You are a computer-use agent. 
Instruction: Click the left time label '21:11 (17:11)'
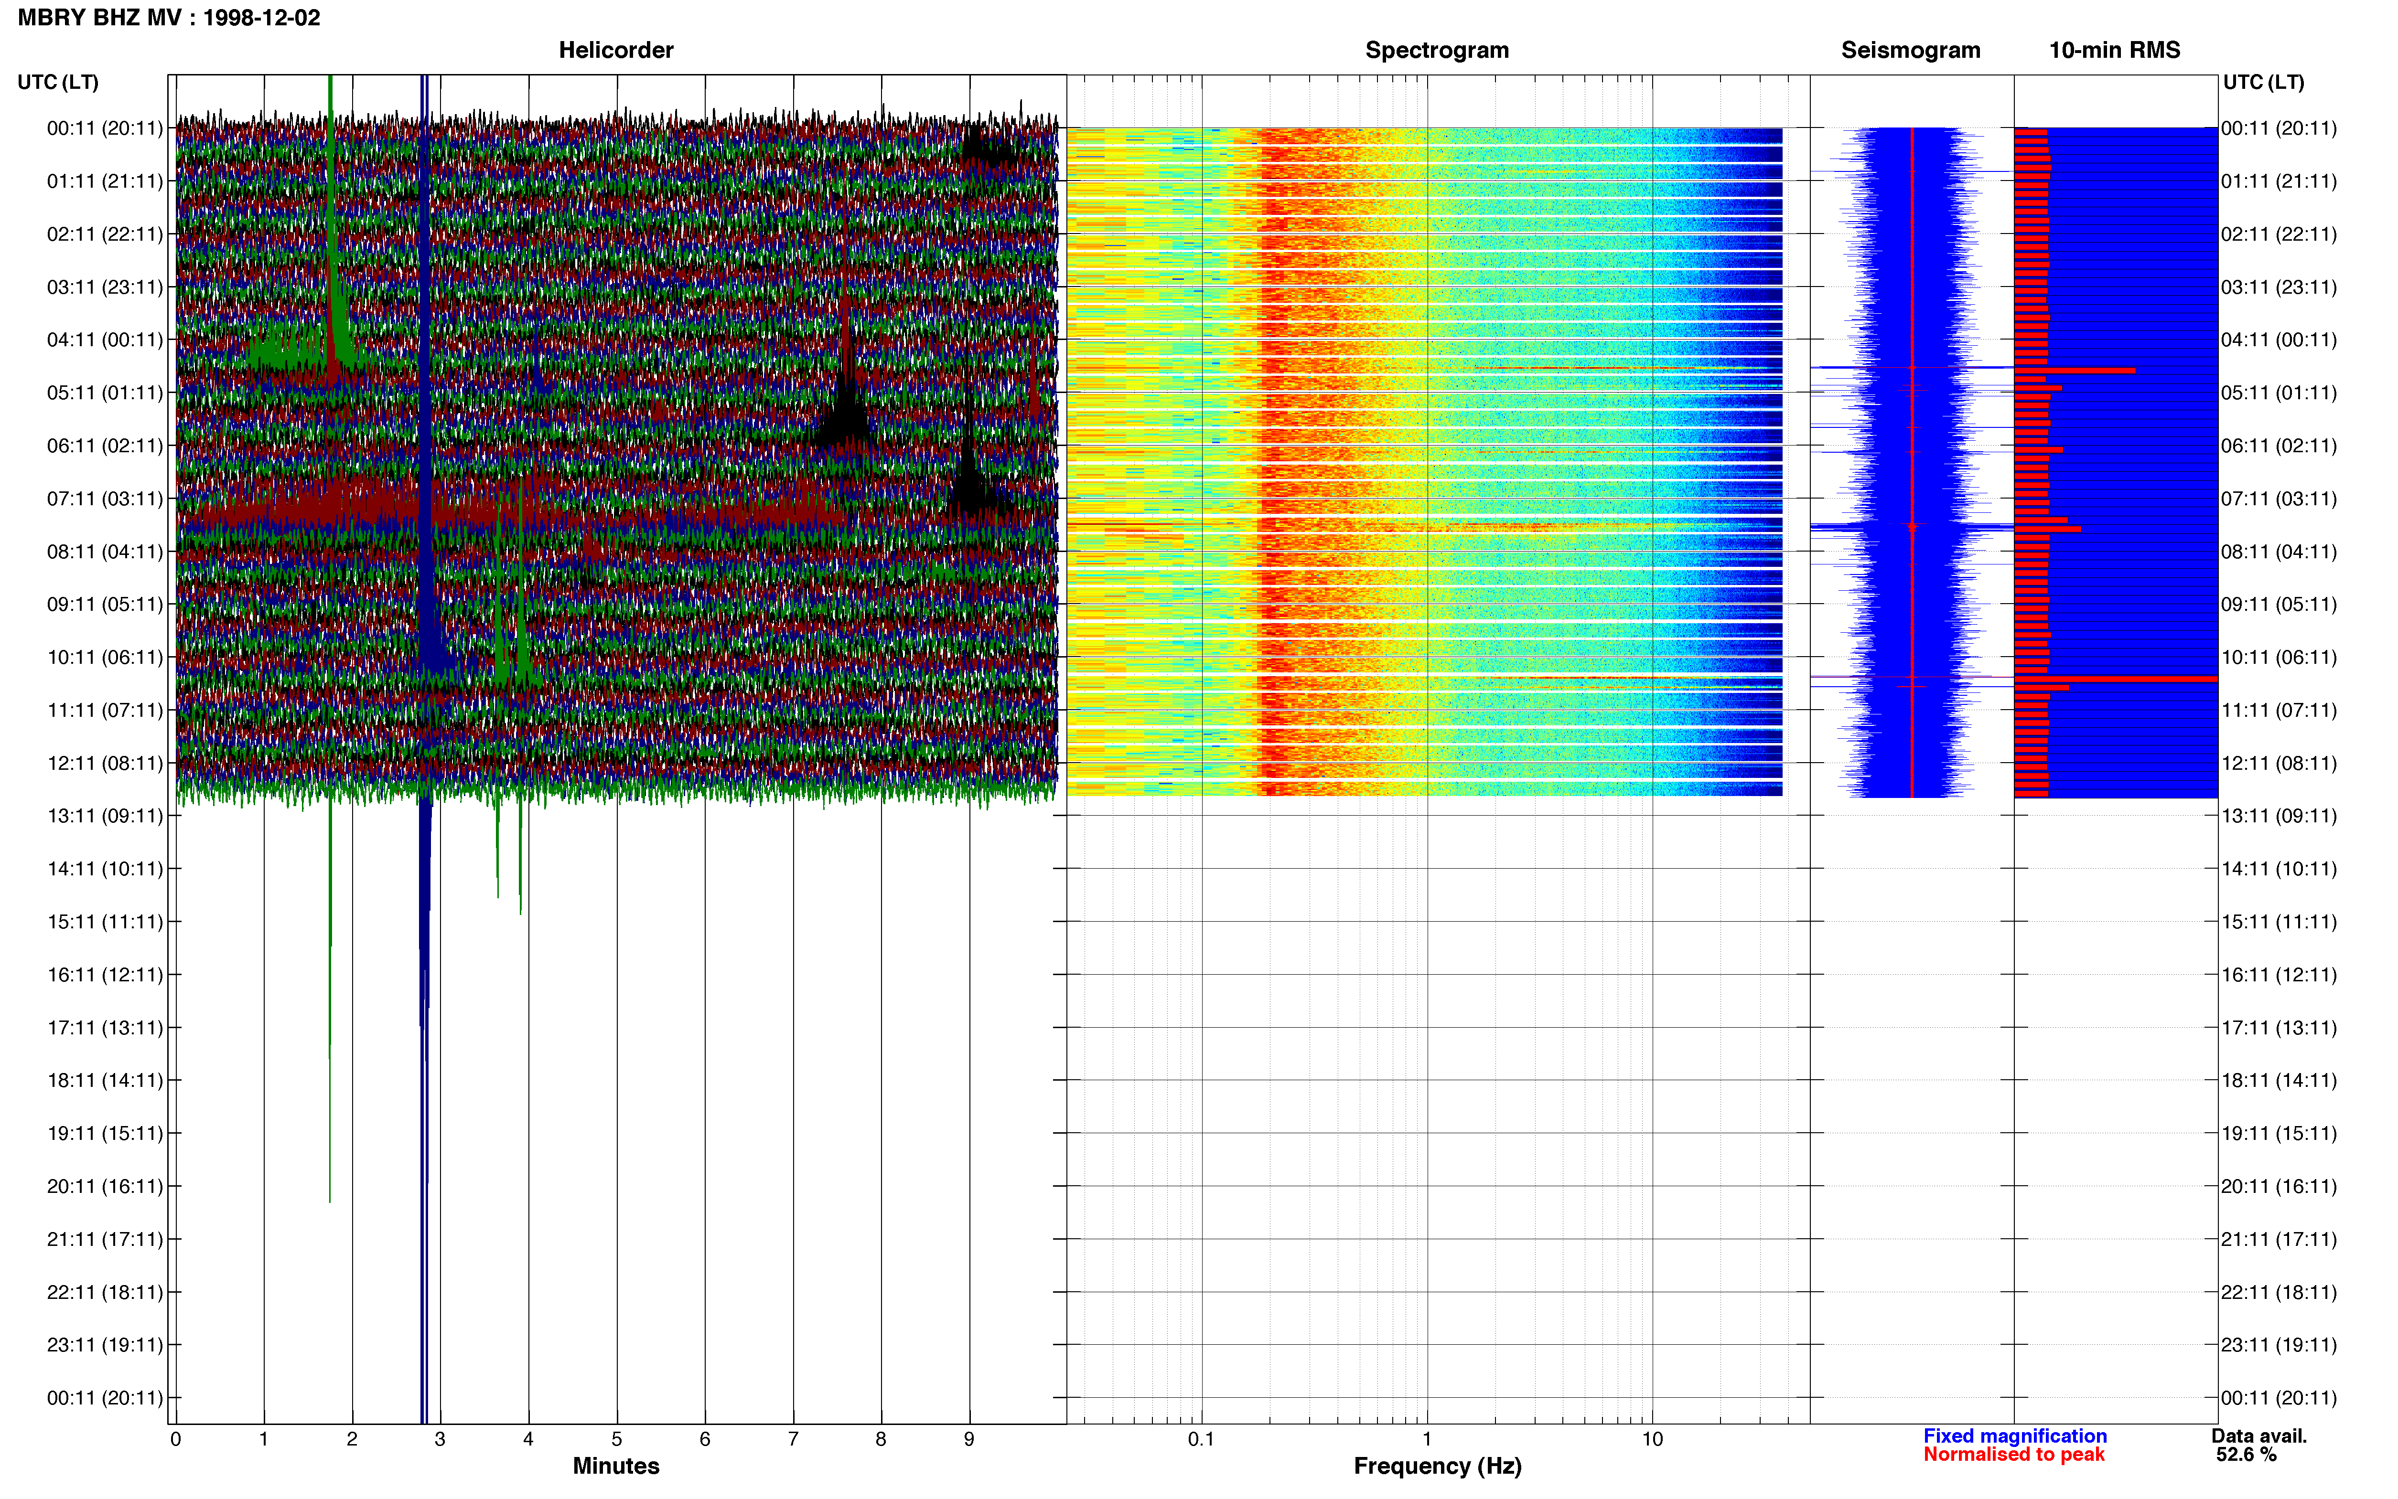click(105, 1239)
